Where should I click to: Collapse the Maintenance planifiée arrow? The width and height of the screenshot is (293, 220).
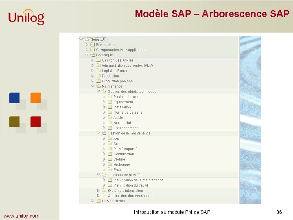tap(98, 175)
